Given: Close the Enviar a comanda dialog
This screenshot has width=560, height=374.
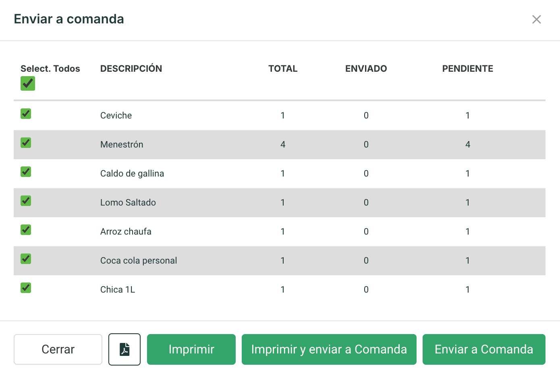Looking at the screenshot, I should click(x=536, y=19).
